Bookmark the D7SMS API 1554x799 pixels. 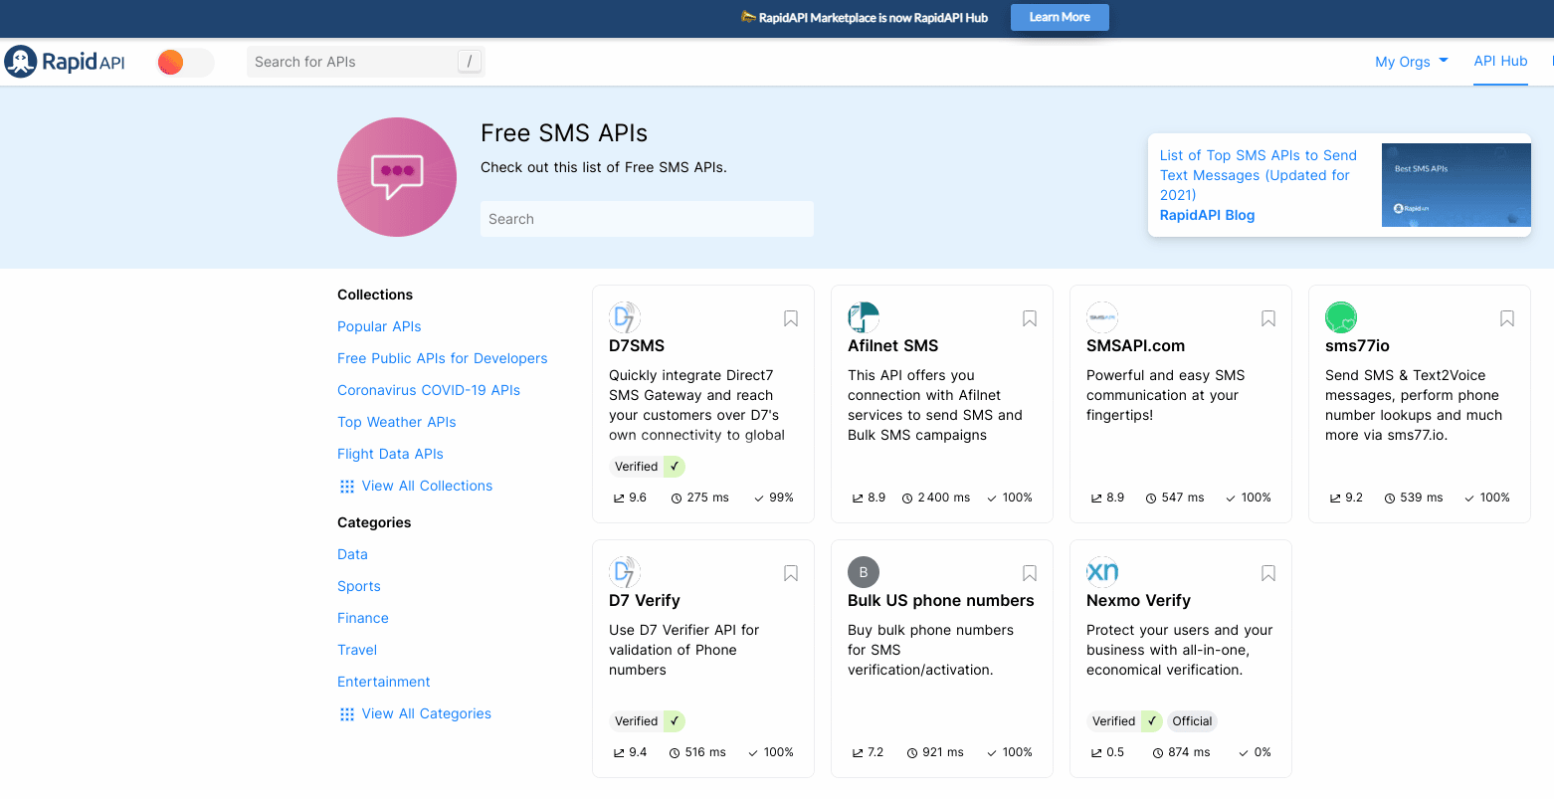coord(791,318)
